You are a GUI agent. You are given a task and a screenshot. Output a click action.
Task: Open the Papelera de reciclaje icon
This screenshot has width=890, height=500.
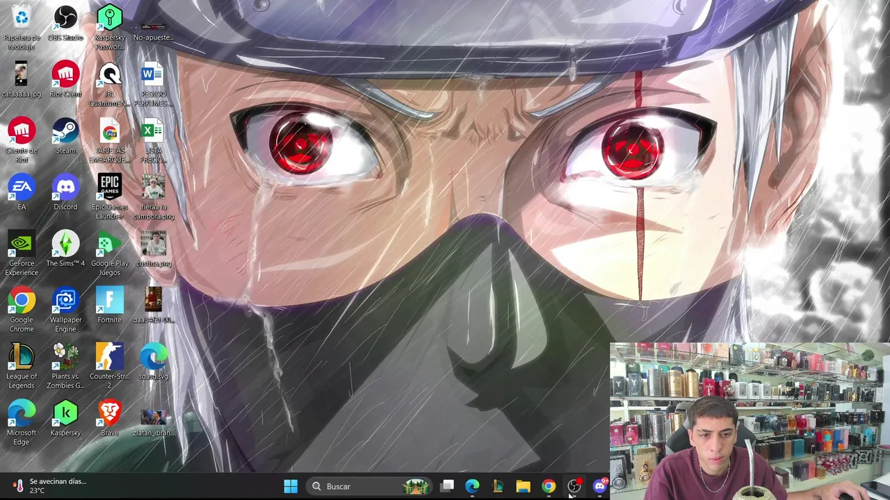point(22,28)
